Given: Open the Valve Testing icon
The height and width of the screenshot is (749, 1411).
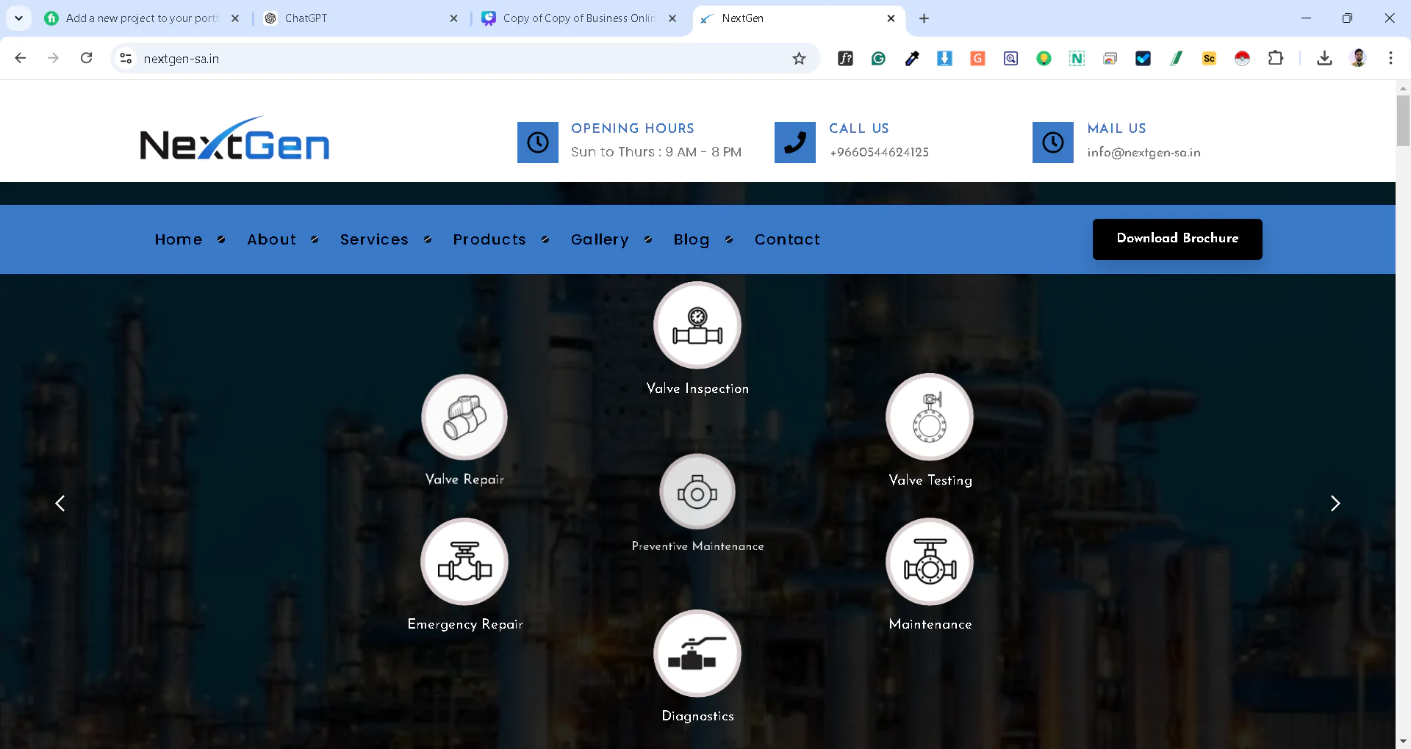Looking at the screenshot, I should (x=930, y=417).
